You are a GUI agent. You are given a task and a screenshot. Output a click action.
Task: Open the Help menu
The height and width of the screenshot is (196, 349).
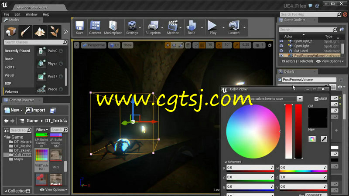point(46,14)
